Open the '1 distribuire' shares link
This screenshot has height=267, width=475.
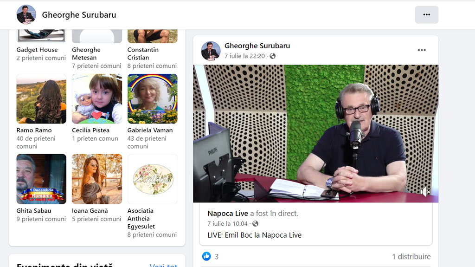411,257
